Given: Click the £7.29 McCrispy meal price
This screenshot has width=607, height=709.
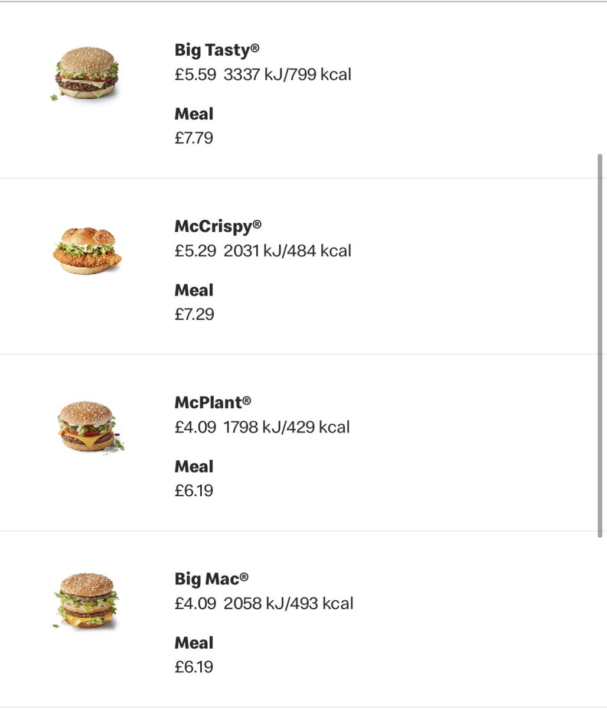Looking at the screenshot, I should [x=194, y=314].
